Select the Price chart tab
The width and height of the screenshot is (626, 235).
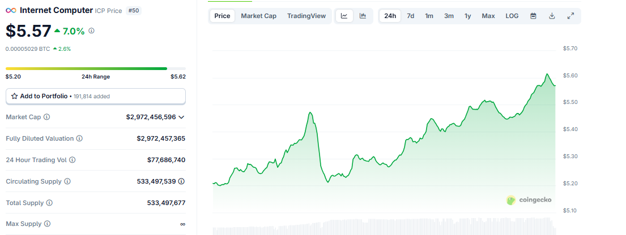(x=223, y=16)
